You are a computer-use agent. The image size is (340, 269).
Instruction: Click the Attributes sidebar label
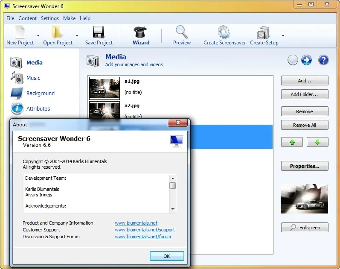coord(38,108)
